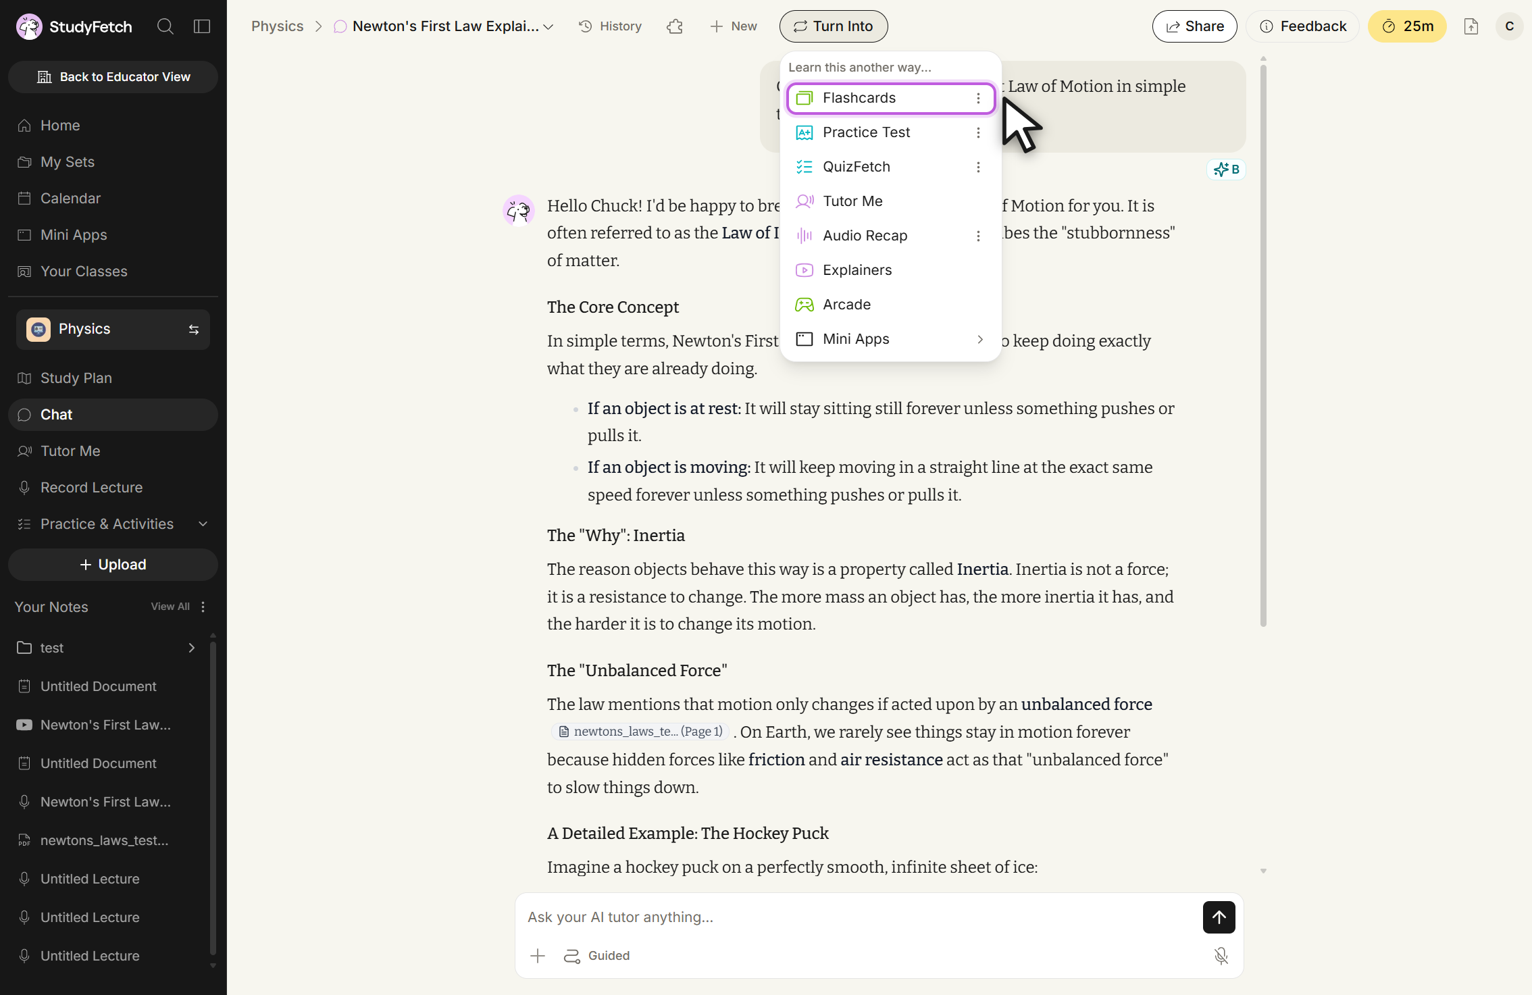Click Physics breadcrumb link
The height and width of the screenshot is (995, 1532).
click(277, 26)
